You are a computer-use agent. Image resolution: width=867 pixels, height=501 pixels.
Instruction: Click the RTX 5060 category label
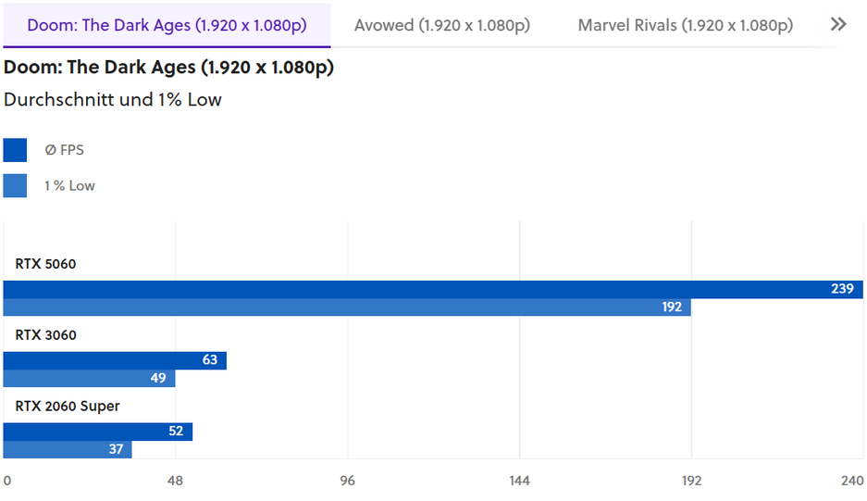(45, 264)
